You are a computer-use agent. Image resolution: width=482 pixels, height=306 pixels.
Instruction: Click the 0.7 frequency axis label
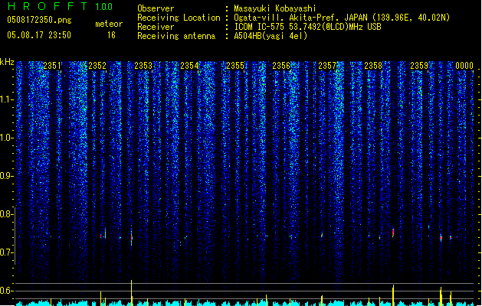tap(6, 252)
